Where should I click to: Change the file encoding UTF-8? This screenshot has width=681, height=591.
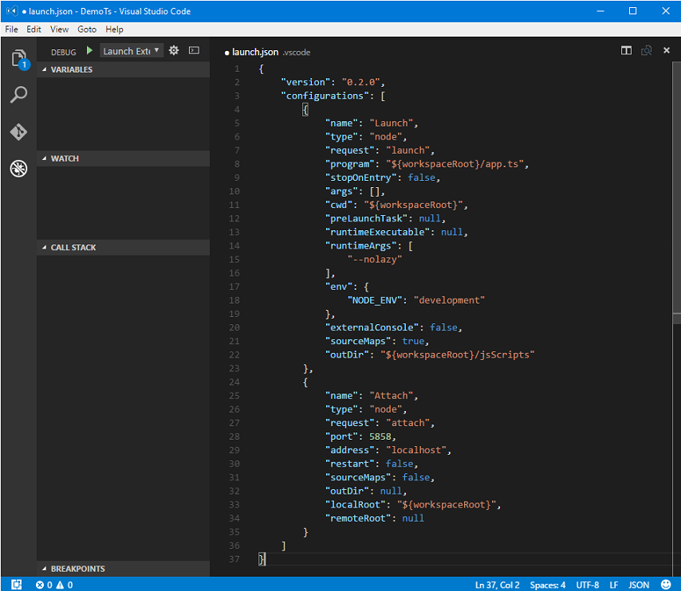coord(587,585)
